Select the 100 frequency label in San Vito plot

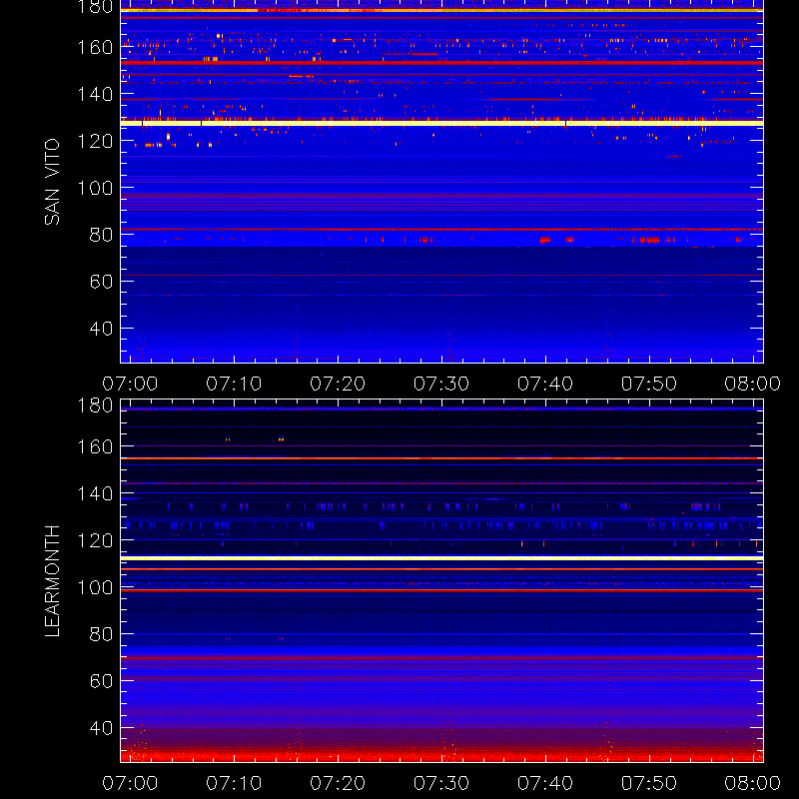[95, 188]
